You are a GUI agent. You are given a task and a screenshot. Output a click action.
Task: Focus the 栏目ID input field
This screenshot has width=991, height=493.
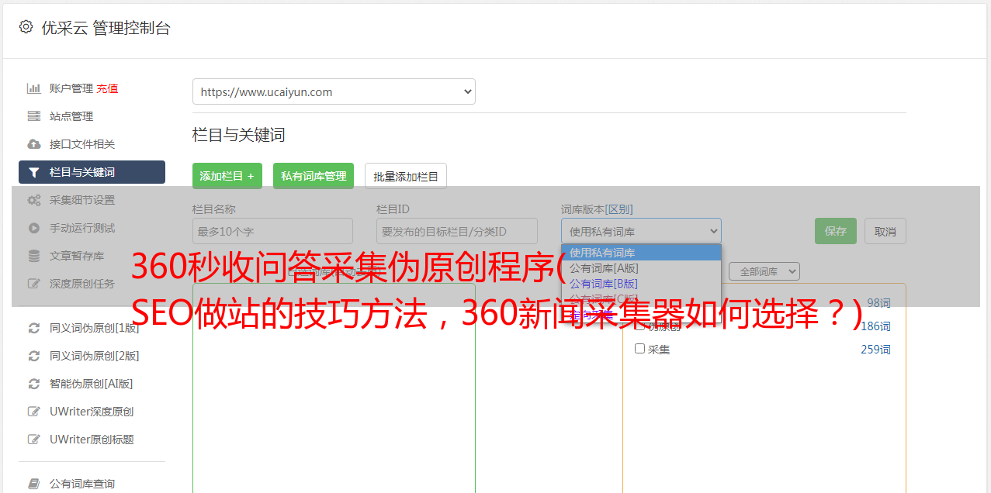pyautogui.click(x=457, y=231)
